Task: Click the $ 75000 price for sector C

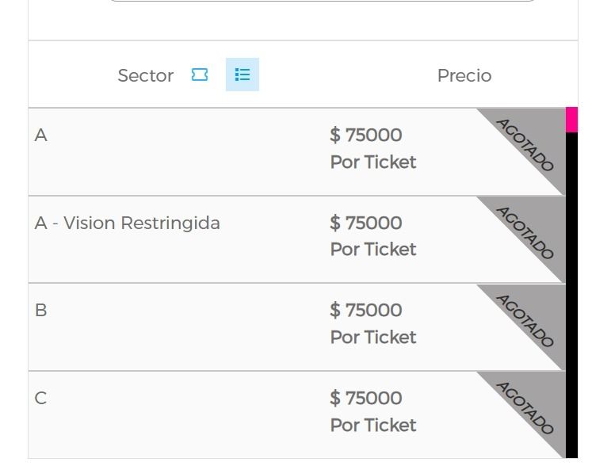Action: [366, 398]
